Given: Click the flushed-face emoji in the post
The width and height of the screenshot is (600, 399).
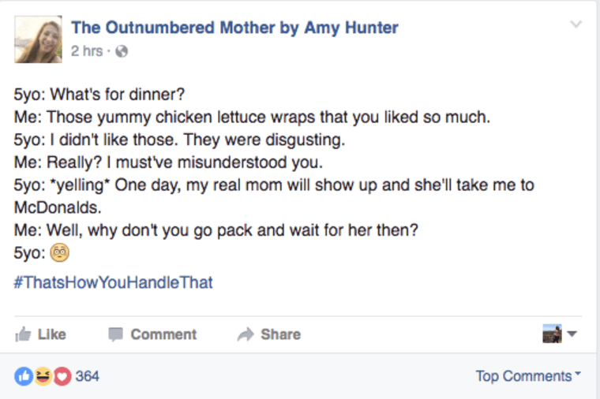Looking at the screenshot, I should pyautogui.click(x=60, y=253).
